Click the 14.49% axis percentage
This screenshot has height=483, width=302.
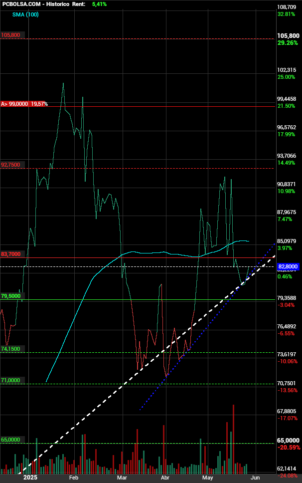point(287,163)
